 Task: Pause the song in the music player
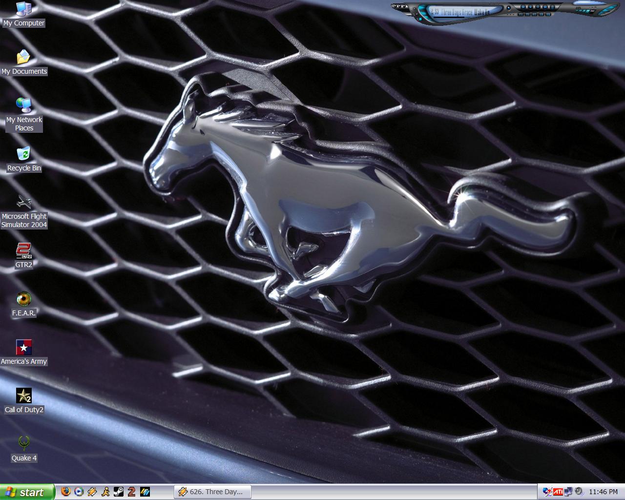point(538,7)
